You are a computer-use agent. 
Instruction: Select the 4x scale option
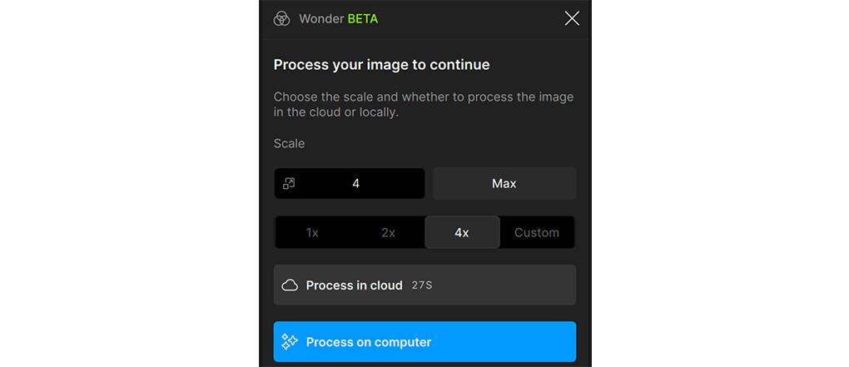click(462, 232)
